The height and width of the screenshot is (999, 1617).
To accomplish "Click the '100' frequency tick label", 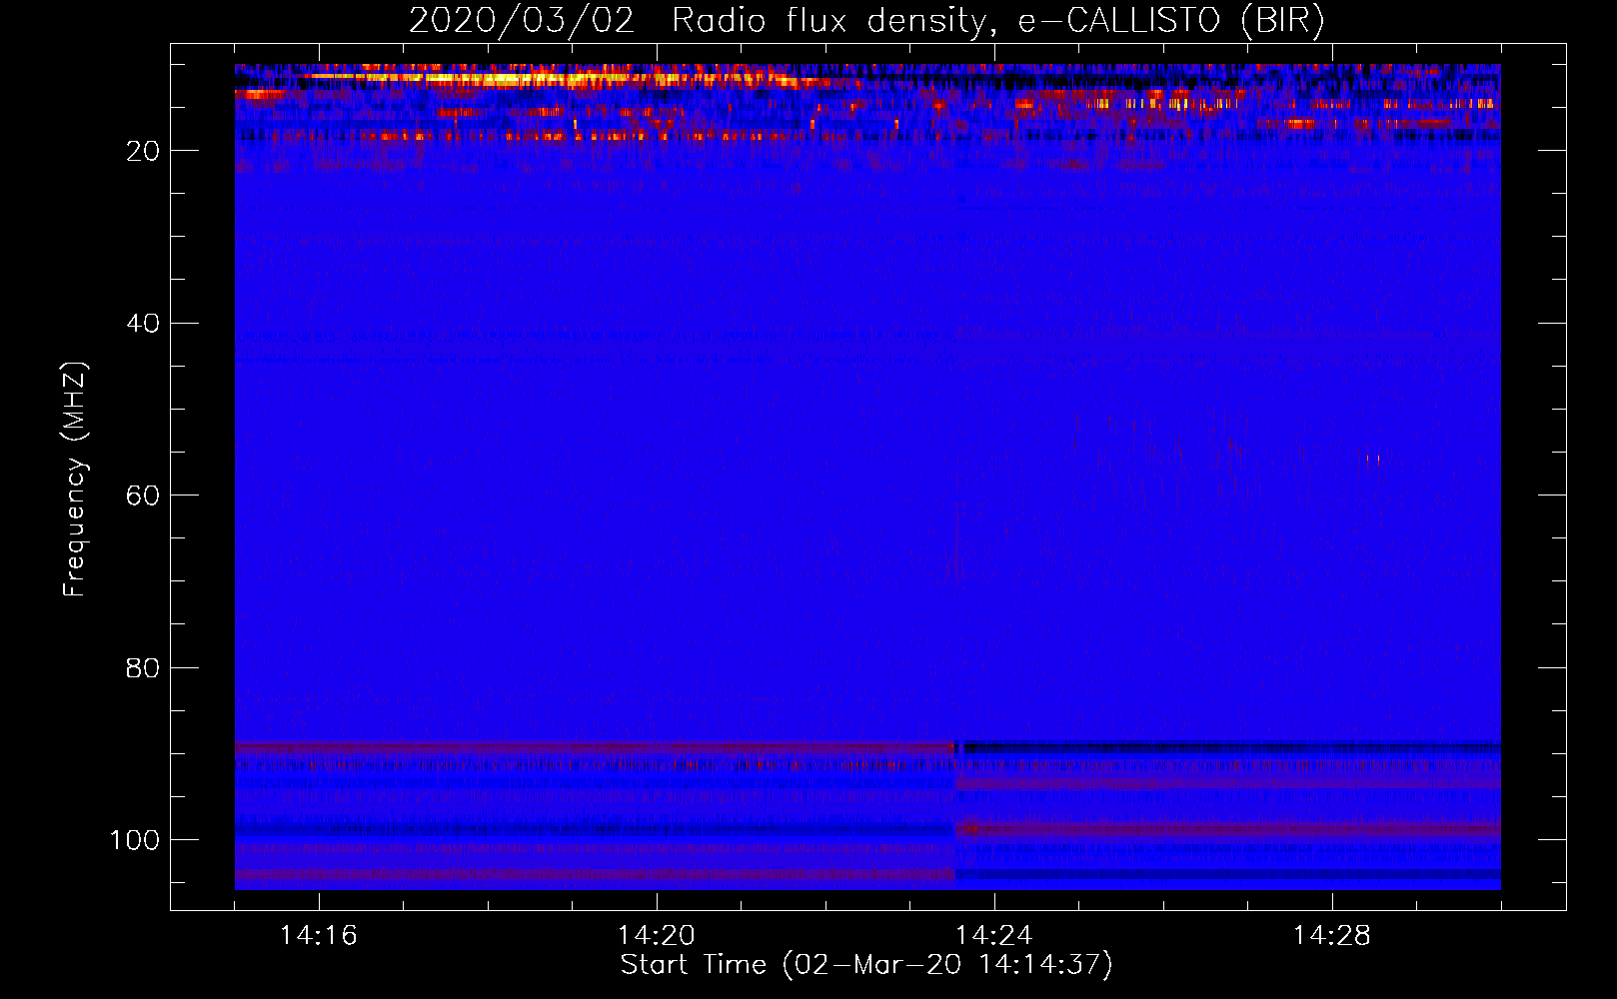I will (135, 840).
